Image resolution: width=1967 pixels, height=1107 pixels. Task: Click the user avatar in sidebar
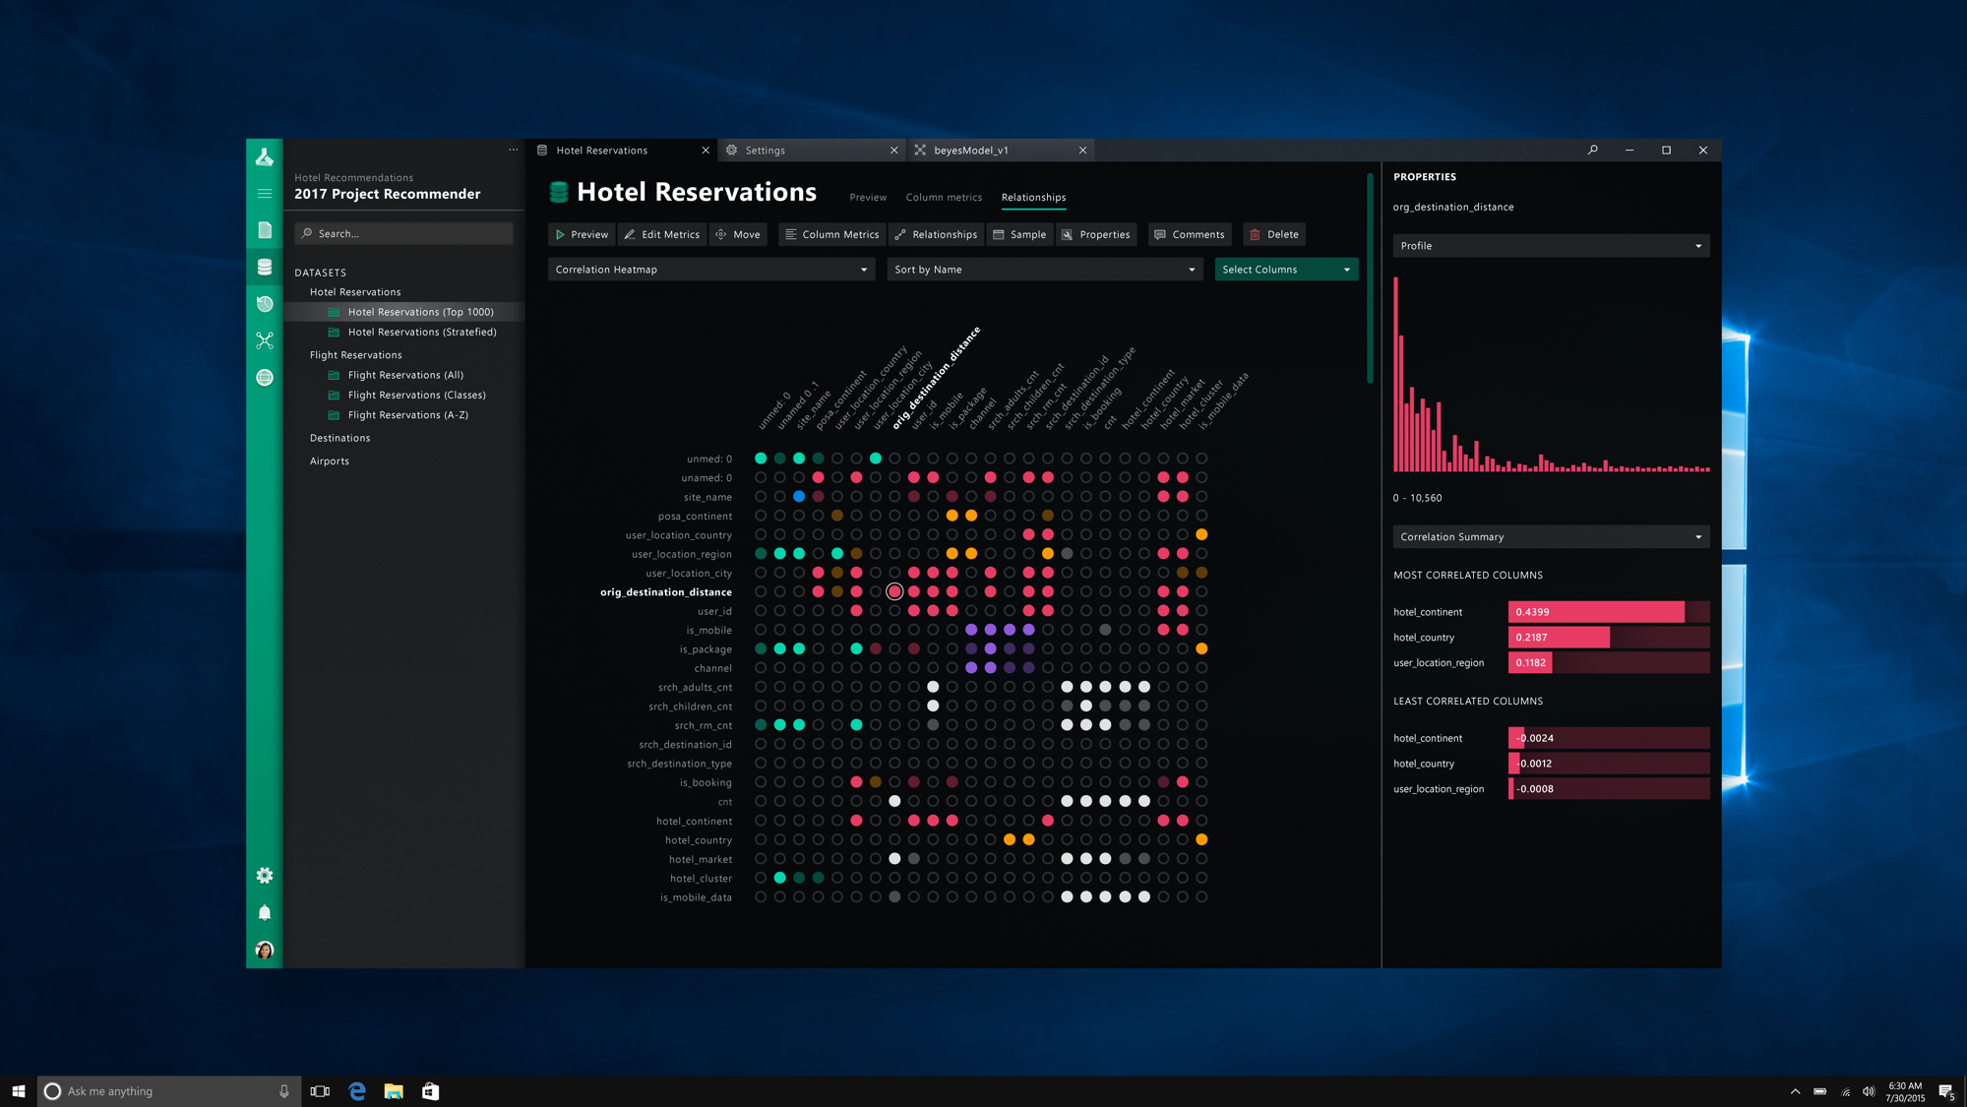265,950
